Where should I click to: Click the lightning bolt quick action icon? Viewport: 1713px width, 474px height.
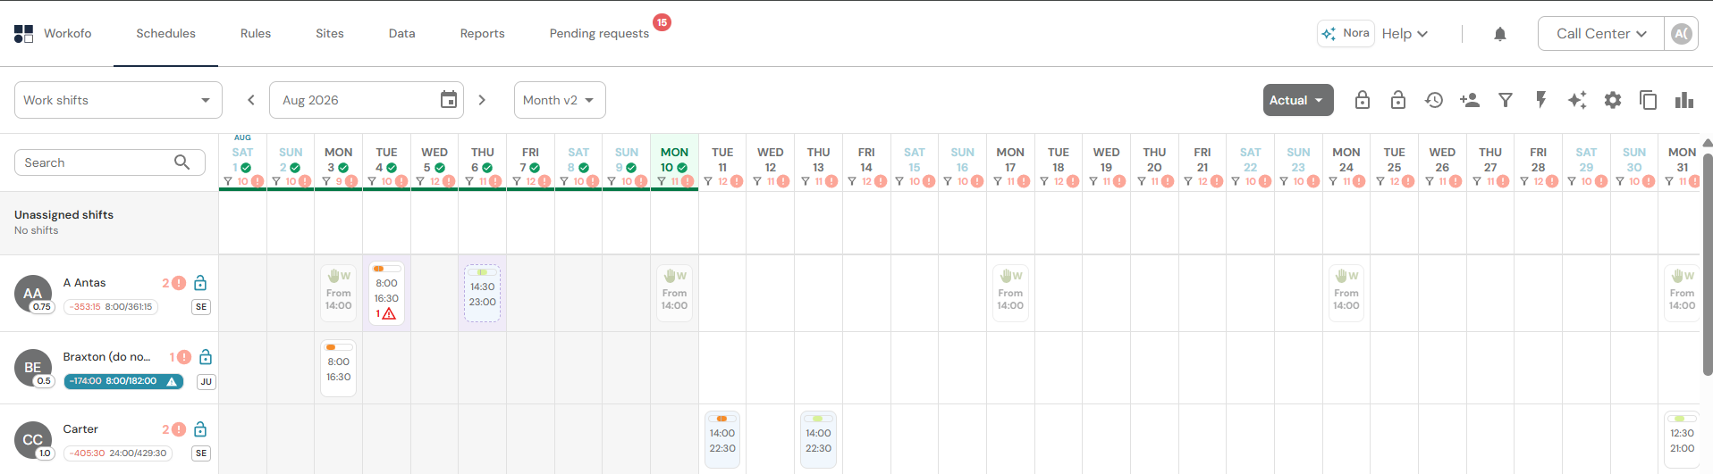tap(1541, 100)
